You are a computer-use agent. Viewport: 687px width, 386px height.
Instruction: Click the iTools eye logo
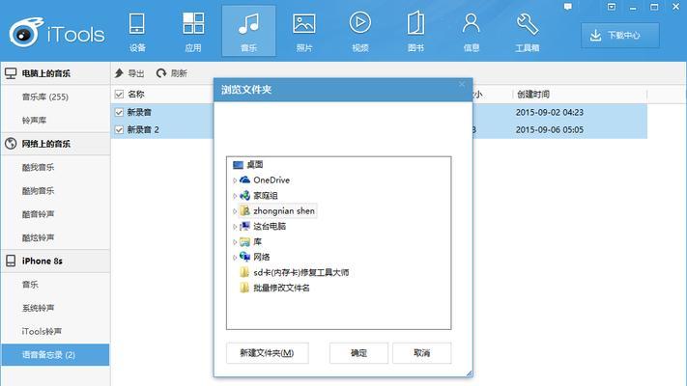click(x=26, y=33)
